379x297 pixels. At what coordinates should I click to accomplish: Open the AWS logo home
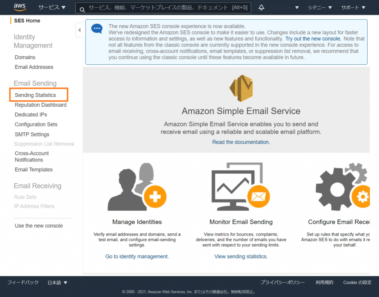(x=20, y=7)
